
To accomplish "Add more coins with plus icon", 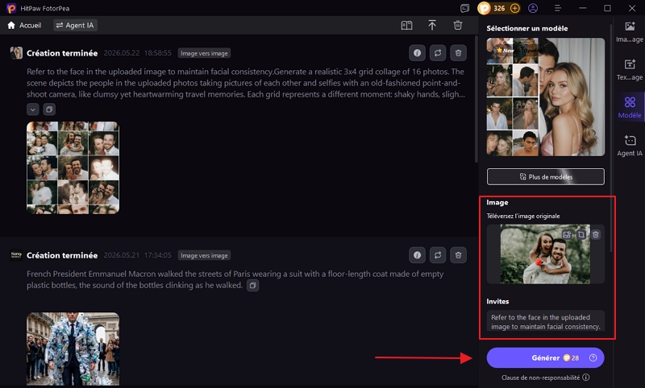I will [514, 8].
